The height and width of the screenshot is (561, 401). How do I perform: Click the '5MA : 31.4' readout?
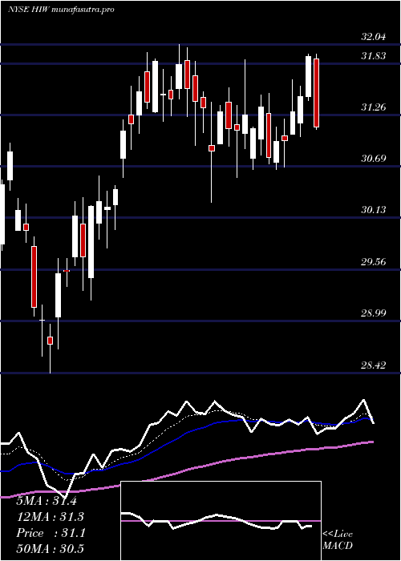point(47,501)
